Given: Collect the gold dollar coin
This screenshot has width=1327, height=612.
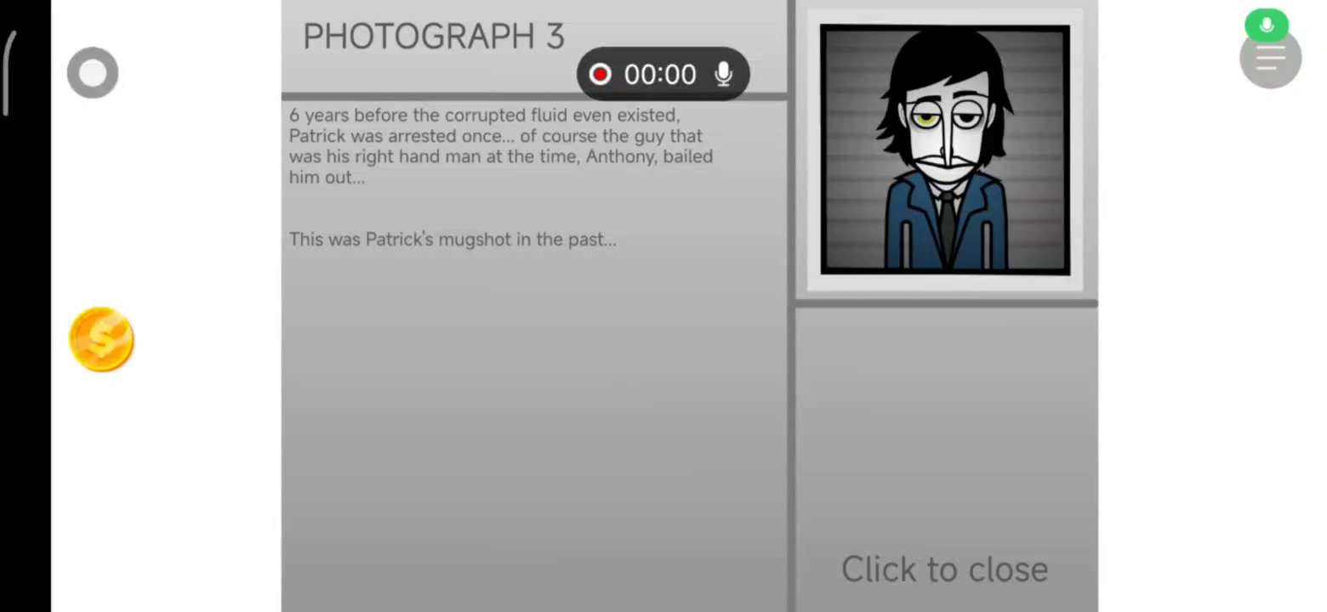Looking at the screenshot, I should tap(101, 339).
